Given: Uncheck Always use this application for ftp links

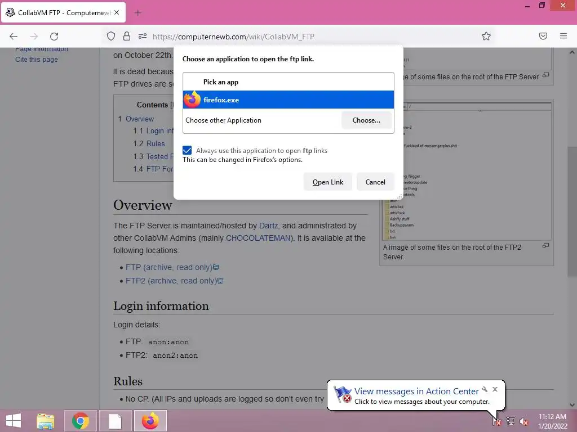Looking at the screenshot, I should [x=187, y=150].
